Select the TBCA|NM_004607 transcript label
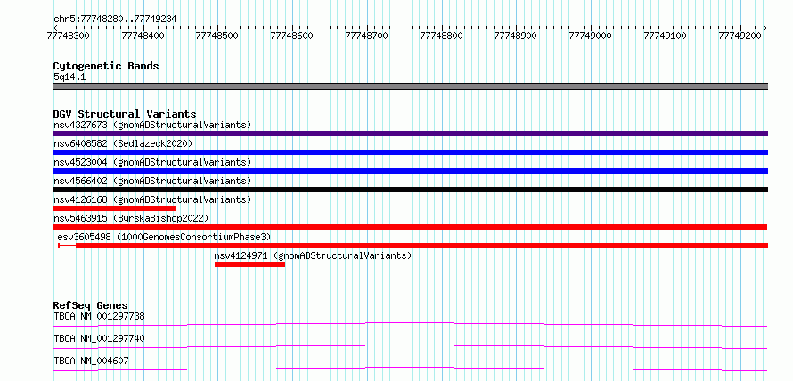 pyautogui.click(x=91, y=361)
